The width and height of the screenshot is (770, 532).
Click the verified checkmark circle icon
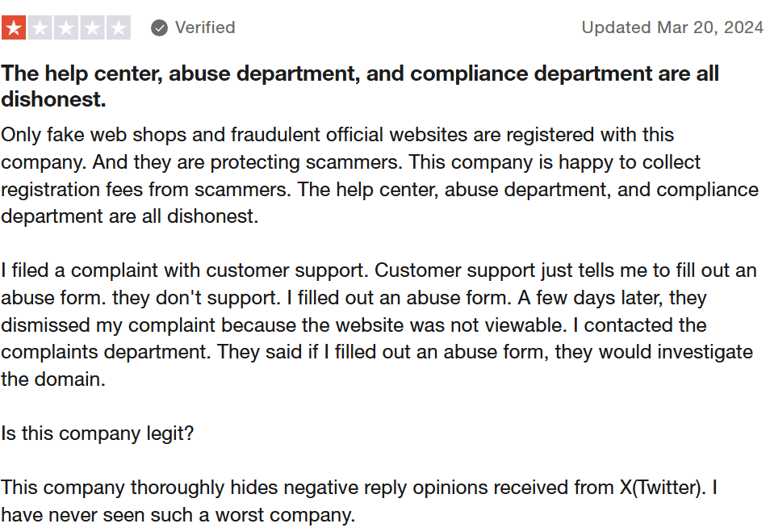coord(160,28)
